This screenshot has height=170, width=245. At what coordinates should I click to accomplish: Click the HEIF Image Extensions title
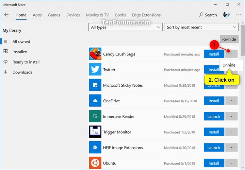[x=123, y=148]
